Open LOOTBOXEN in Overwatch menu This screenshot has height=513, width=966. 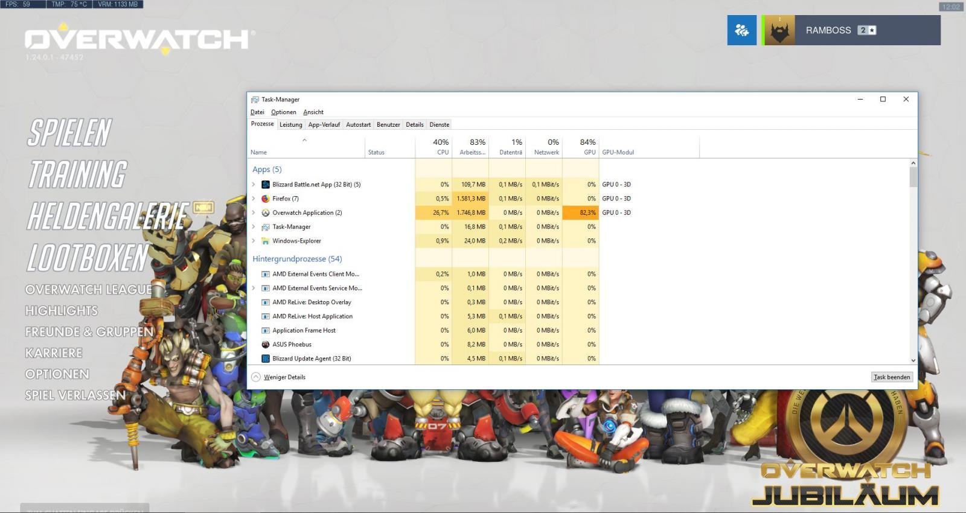(x=88, y=258)
